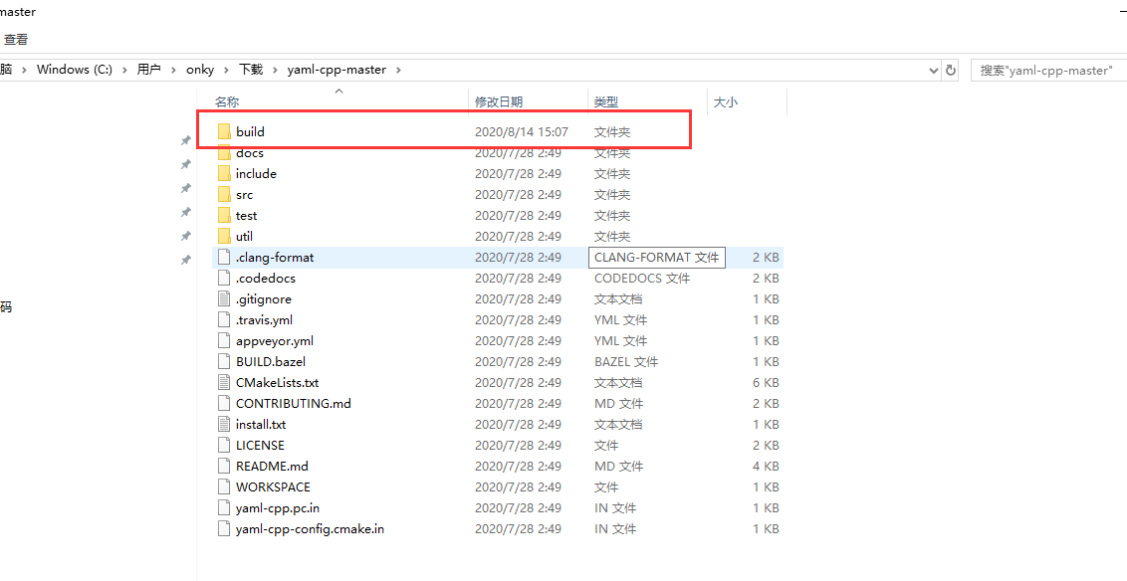Select the CMakeLists.txt file icon
Image resolution: width=1127 pixels, height=581 pixels.
click(223, 382)
